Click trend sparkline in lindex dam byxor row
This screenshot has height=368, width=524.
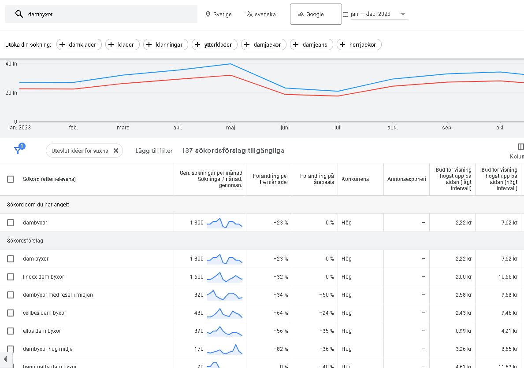pyautogui.click(x=225, y=277)
